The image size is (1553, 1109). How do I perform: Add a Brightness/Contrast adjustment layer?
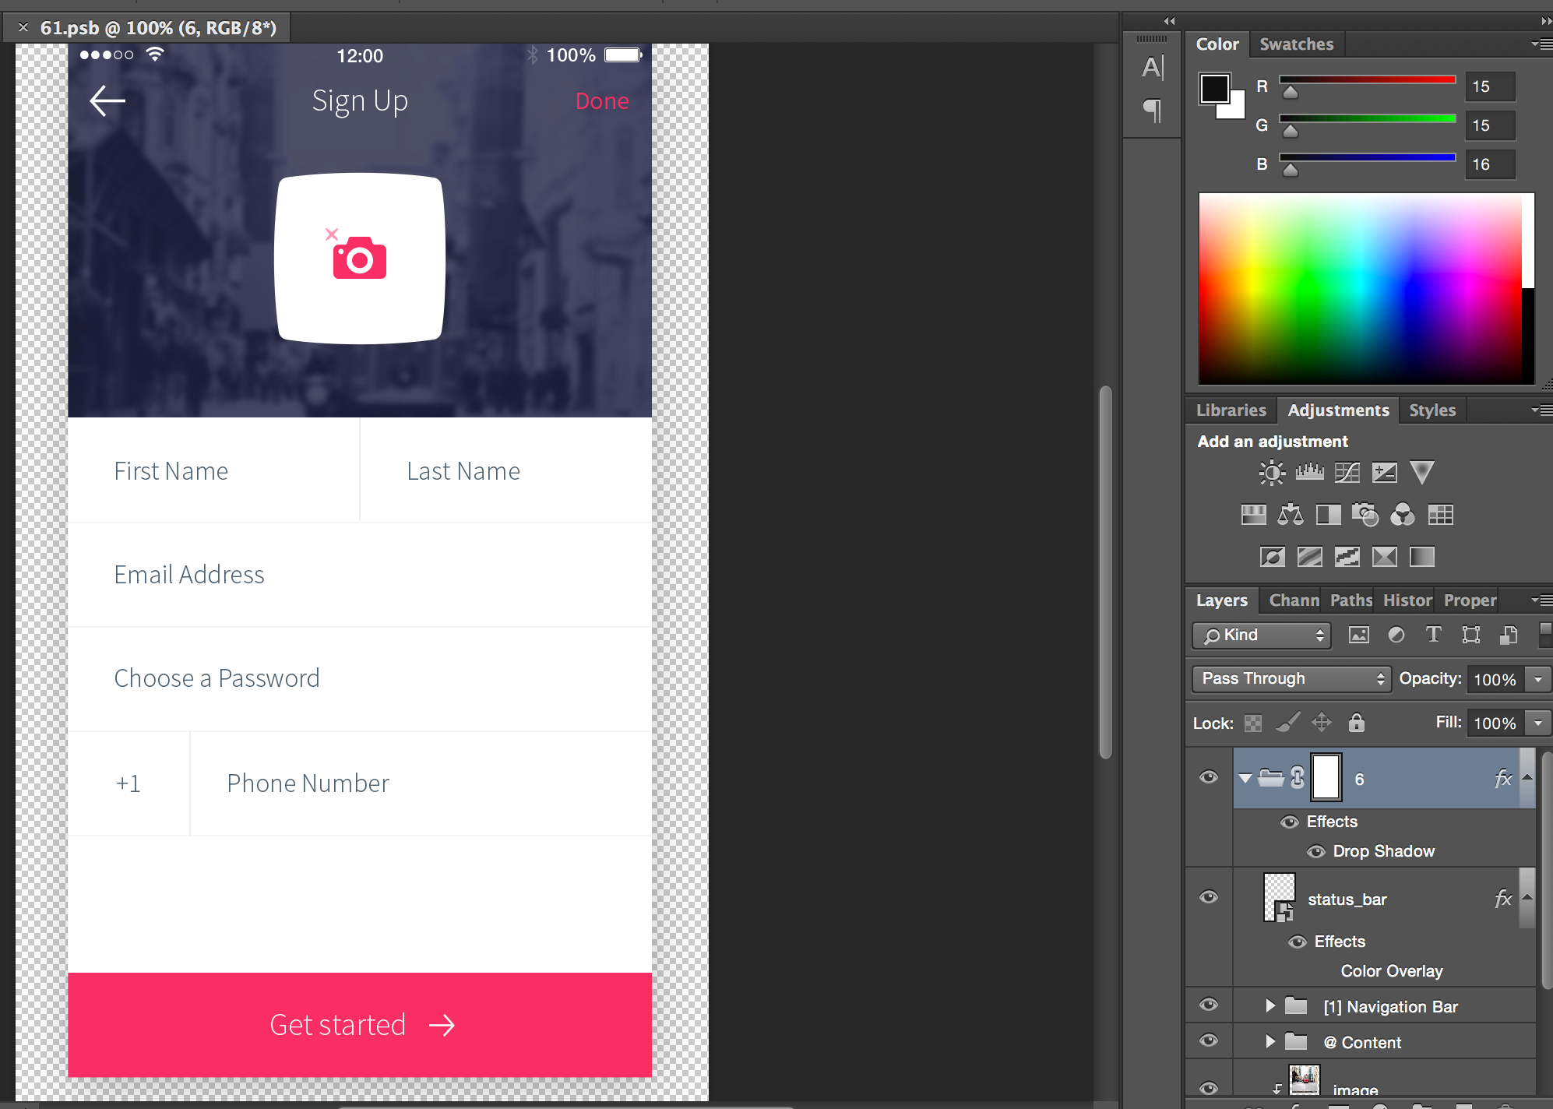tap(1272, 472)
